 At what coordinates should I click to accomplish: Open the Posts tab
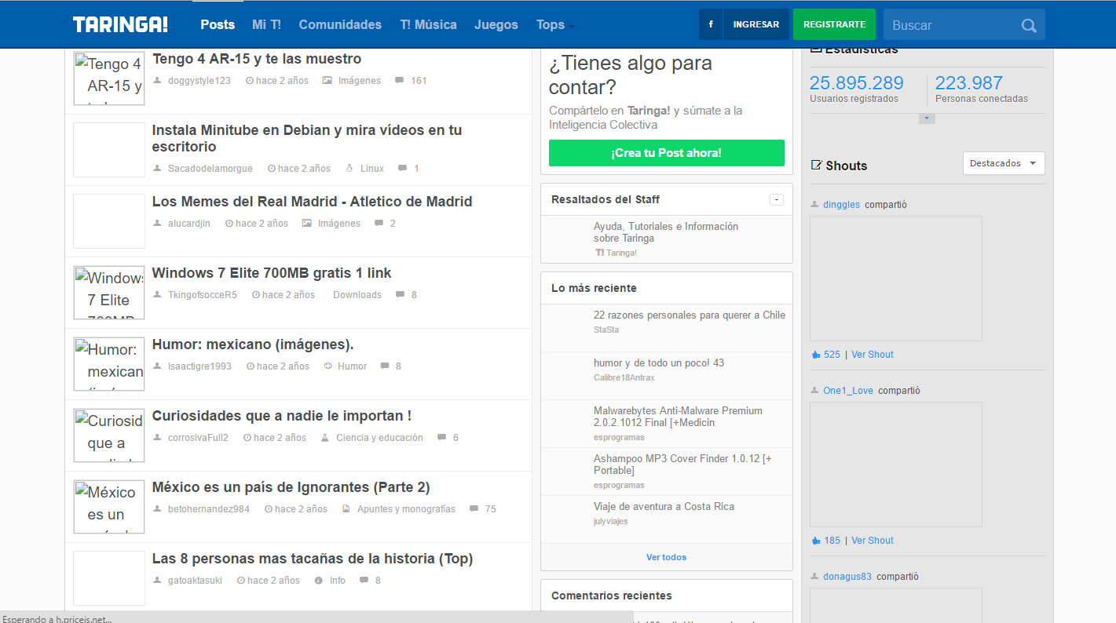[218, 24]
